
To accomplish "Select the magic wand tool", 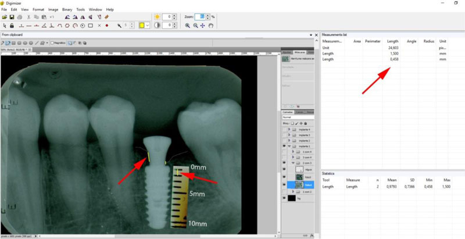I will [119, 26].
